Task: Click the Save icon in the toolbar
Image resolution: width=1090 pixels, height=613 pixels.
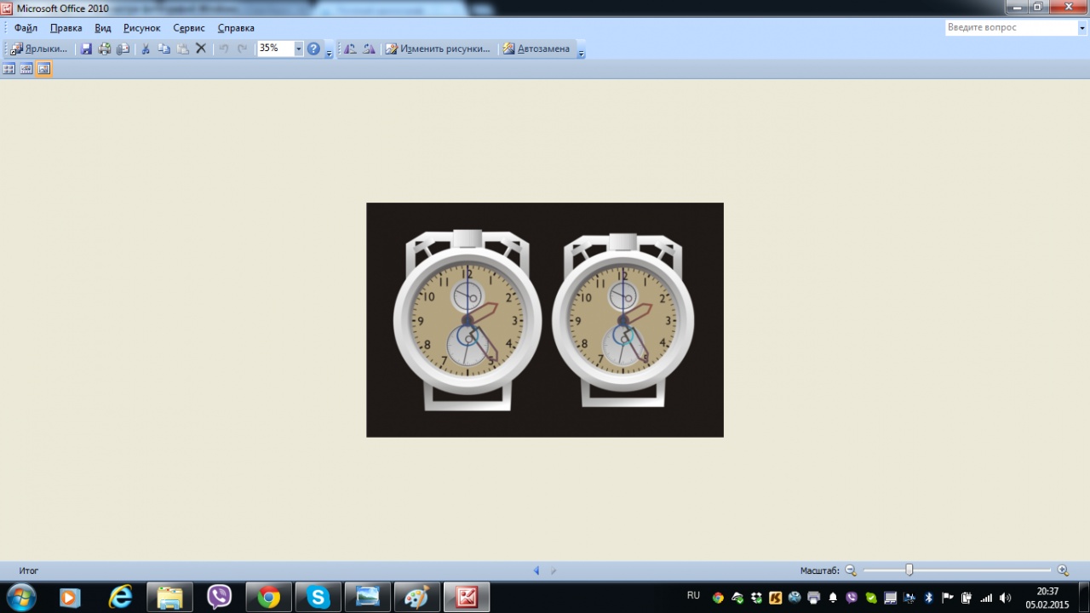Action: point(86,49)
